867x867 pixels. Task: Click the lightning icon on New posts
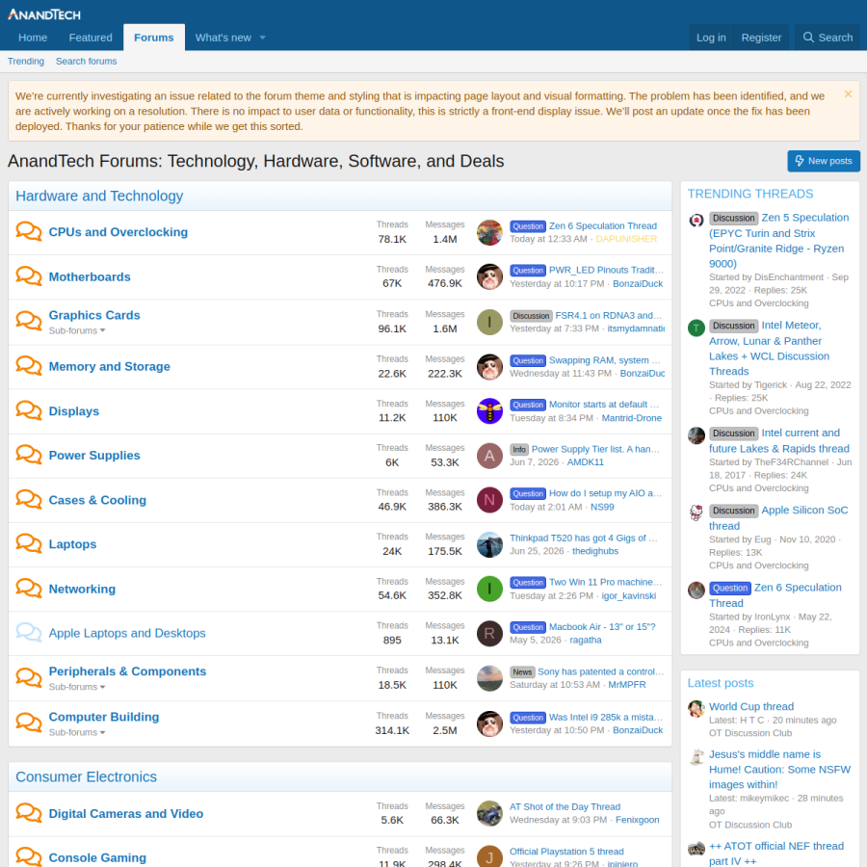pyautogui.click(x=799, y=161)
